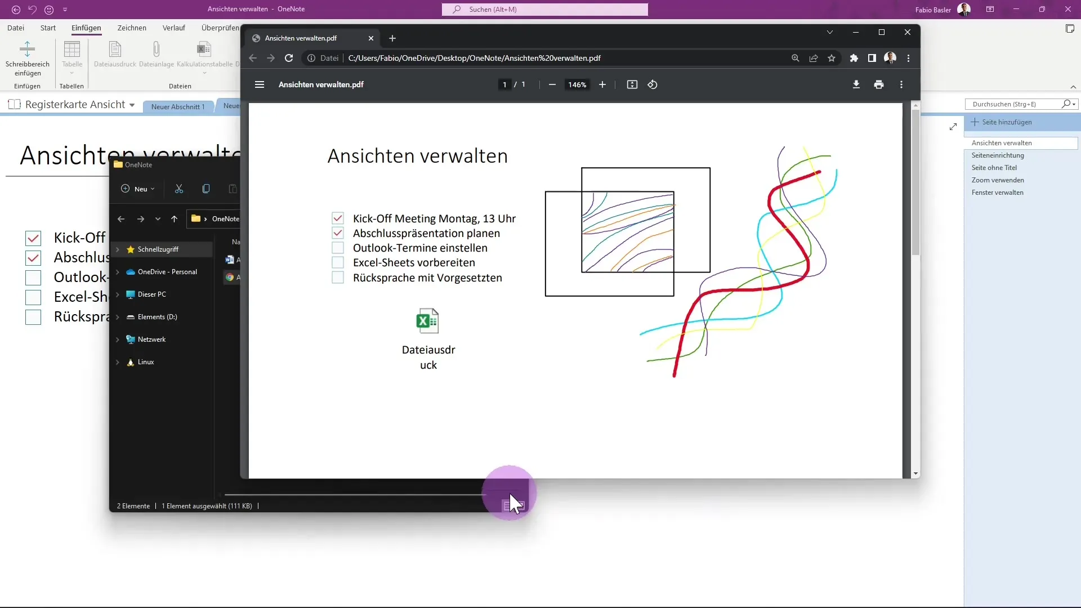1081x608 pixels.
Task: Toggle browser side panel icon
Action: point(872,58)
